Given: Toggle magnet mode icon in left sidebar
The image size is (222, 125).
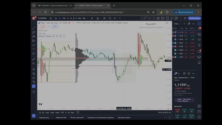Looking at the screenshot, I should click(34, 69).
